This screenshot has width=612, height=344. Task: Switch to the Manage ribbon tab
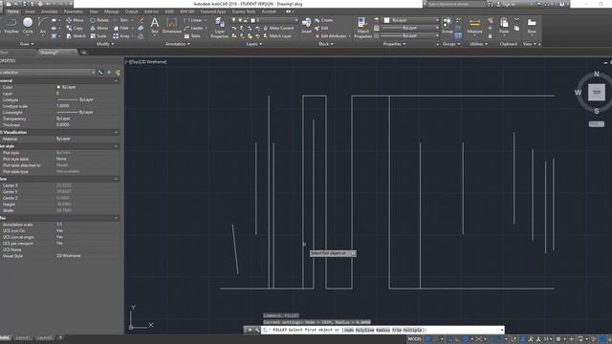(111, 11)
